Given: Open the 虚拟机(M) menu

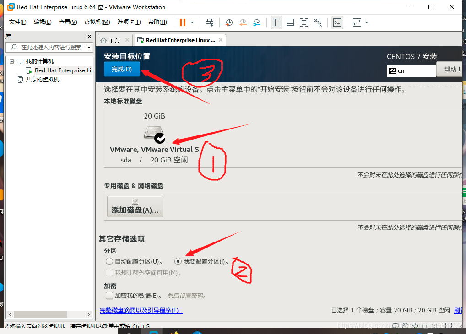Looking at the screenshot, I should pyautogui.click(x=97, y=22).
